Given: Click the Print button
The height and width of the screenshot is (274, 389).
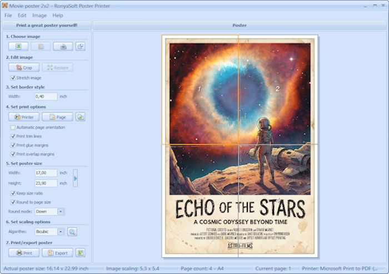Looking at the screenshot, I should (24, 253).
